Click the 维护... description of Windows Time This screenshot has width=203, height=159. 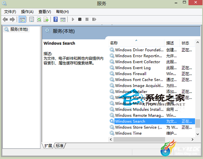171,133
